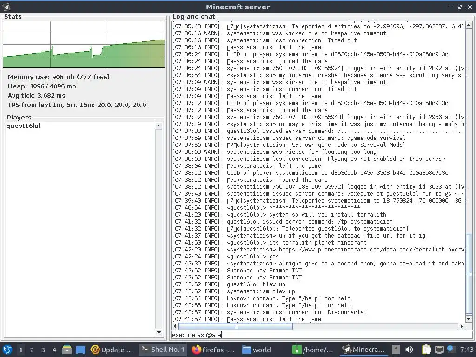Click log line 'its terralith planet minecraft'

269,243
